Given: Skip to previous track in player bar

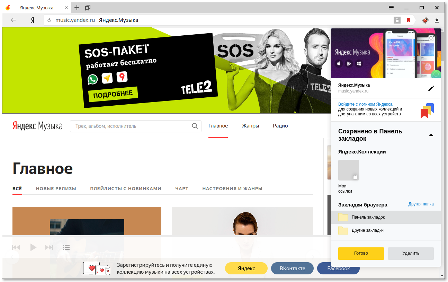Looking at the screenshot, I should pyautogui.click(x=16, y=247).
